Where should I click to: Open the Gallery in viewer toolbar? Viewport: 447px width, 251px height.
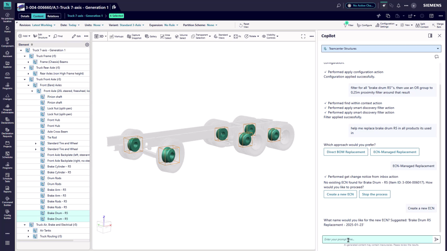click(x=151, y=37)
